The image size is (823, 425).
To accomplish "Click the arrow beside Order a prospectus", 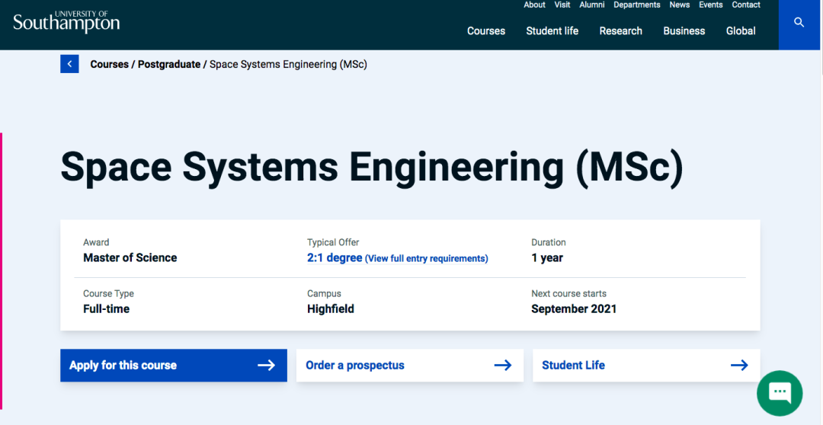I will (503, 365).
